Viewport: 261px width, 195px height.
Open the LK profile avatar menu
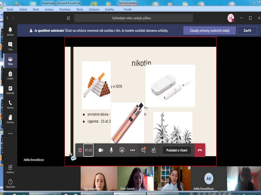click(x=231, y=18)
